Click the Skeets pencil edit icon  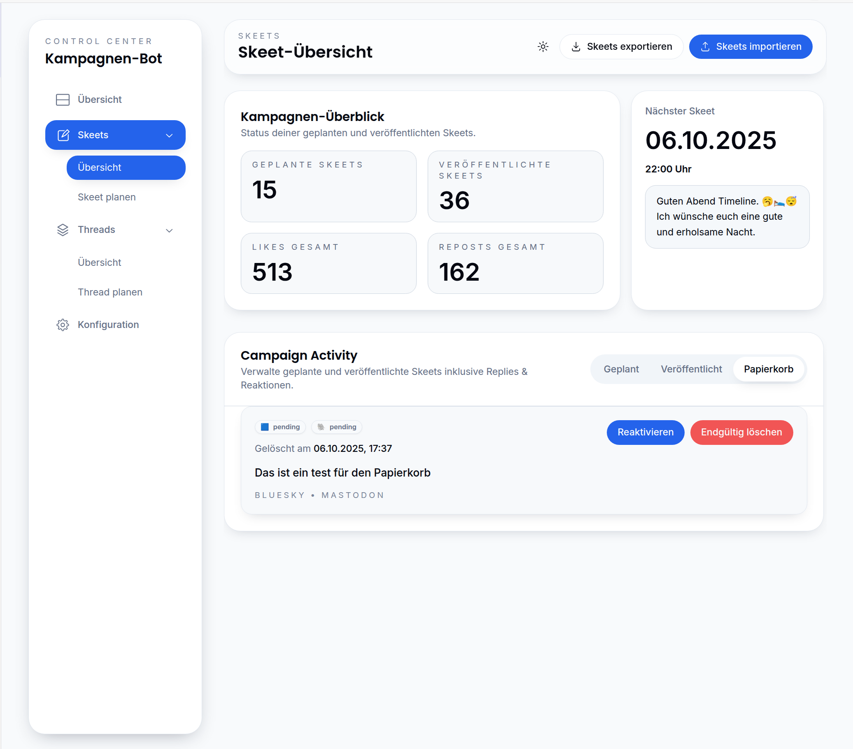coord(63,135)
